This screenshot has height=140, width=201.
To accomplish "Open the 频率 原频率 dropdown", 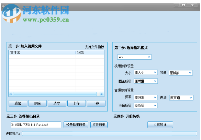I will (x=145, y=97).
